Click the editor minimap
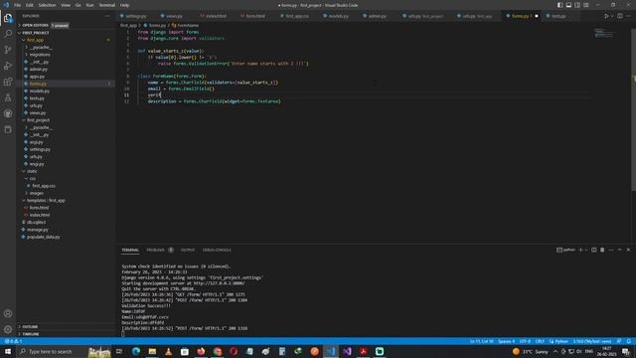Screen dimensions: 636x358 (604, 33)
